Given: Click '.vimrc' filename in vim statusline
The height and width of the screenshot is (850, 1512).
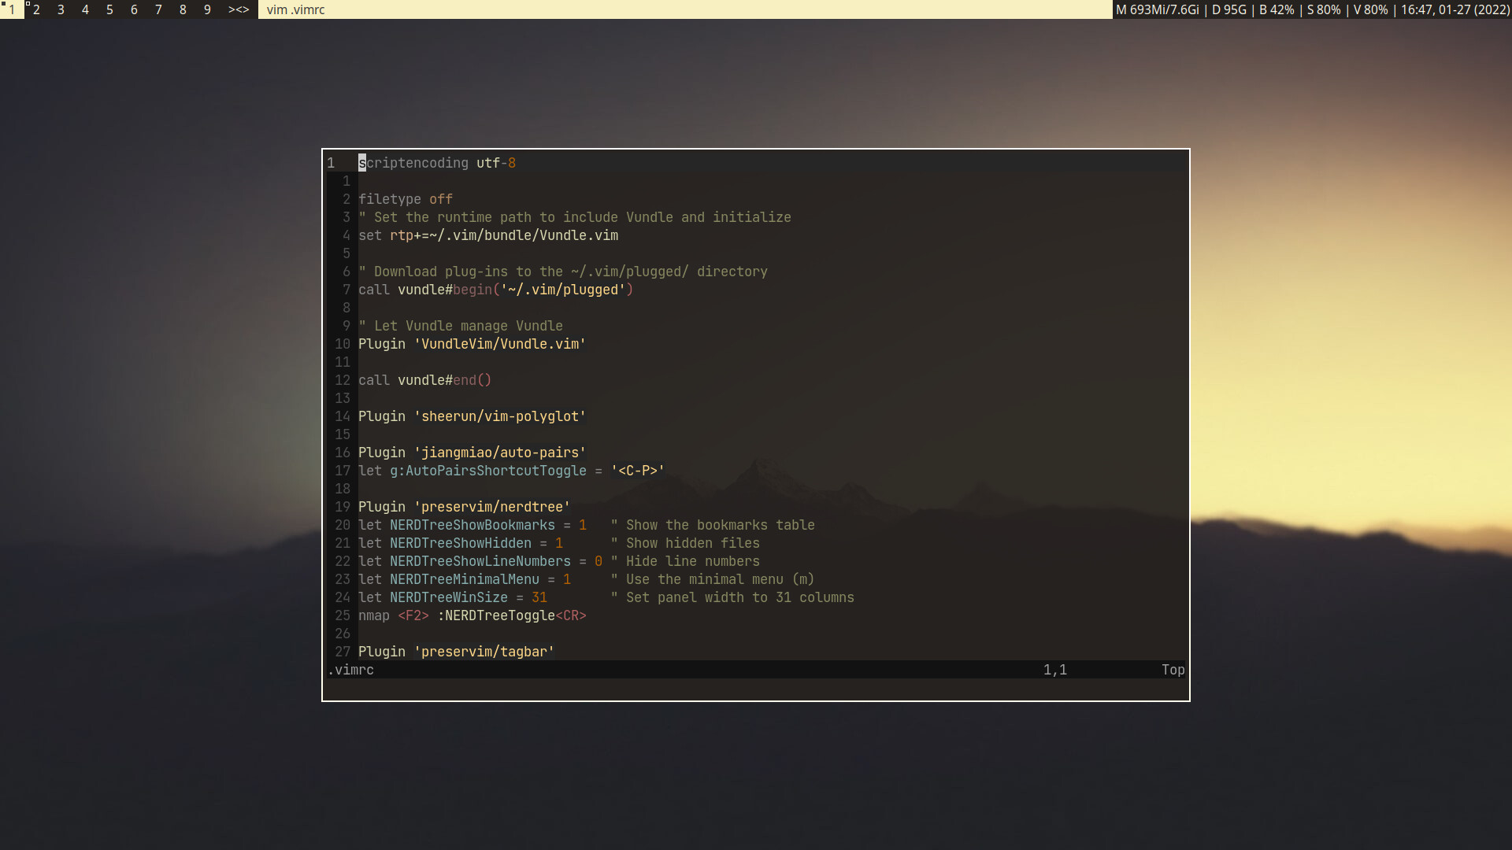Looking at the screenshot, I should pyautogui.click(x=350, y=670).
